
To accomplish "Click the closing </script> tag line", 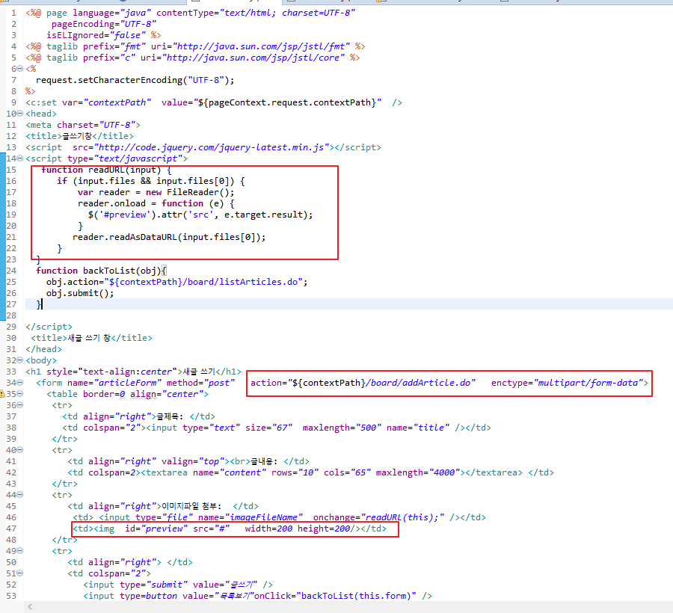I will click(49, 327).
